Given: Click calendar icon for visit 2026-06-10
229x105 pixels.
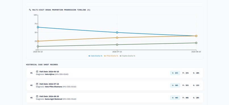Looking at the screenshot, I should (x=37, y=72).
